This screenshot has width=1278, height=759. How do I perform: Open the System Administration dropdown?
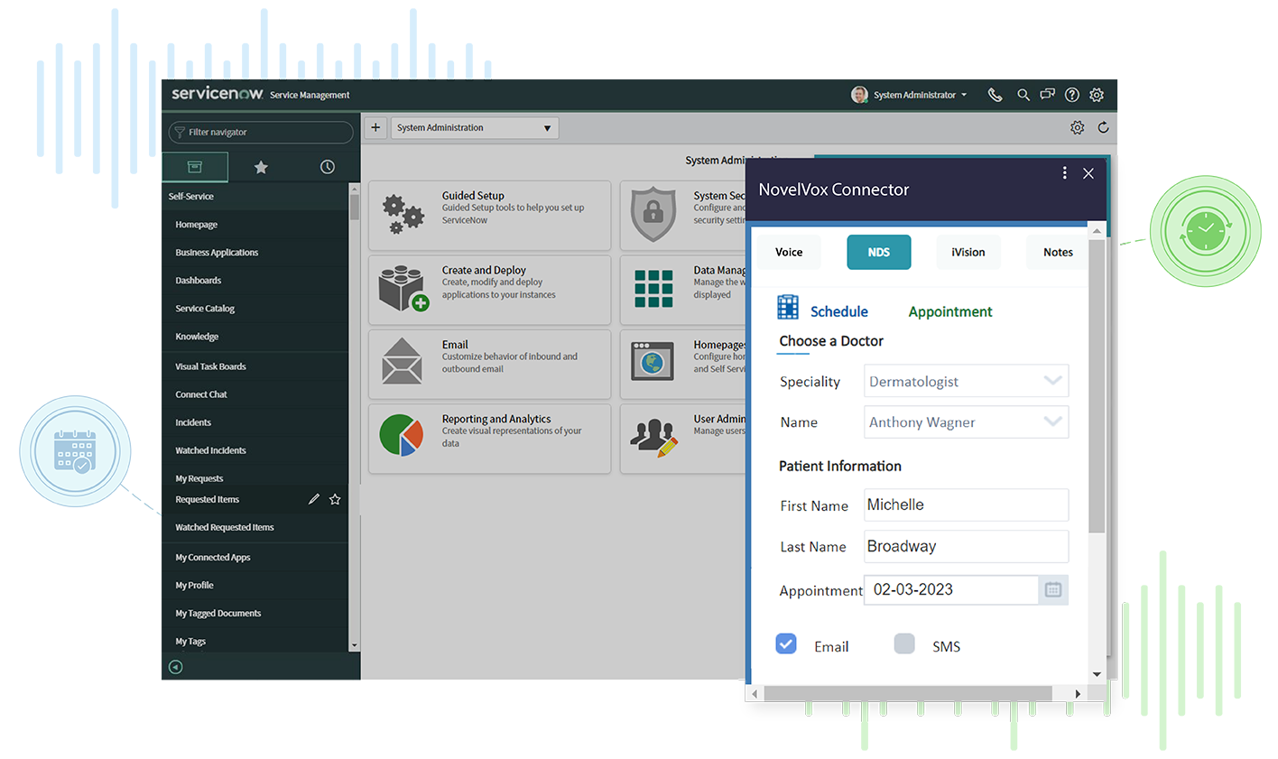point(475,128)
